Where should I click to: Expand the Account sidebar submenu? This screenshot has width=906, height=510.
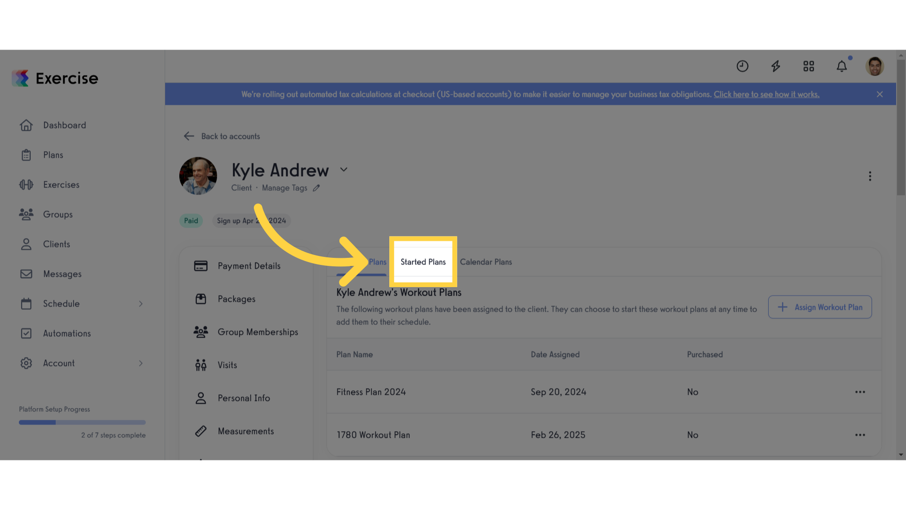point(141,363)
